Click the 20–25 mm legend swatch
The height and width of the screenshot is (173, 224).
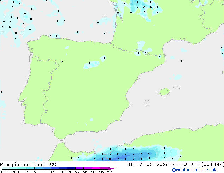click(x=63, y=168)
